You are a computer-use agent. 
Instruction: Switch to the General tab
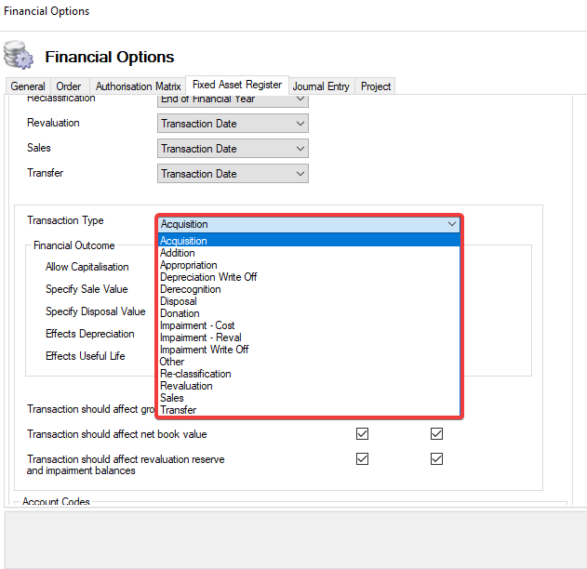click(x=28, y=86)
